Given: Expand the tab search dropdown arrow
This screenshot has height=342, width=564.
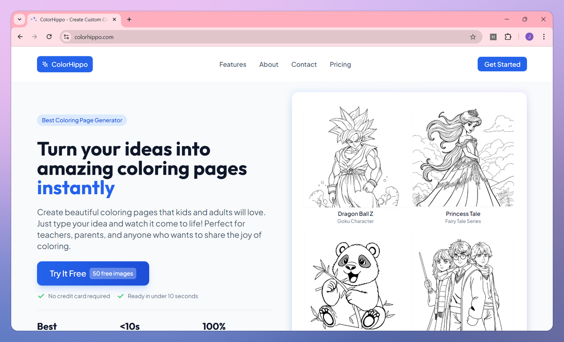Looking at the screenshot, I should [19, 19].
